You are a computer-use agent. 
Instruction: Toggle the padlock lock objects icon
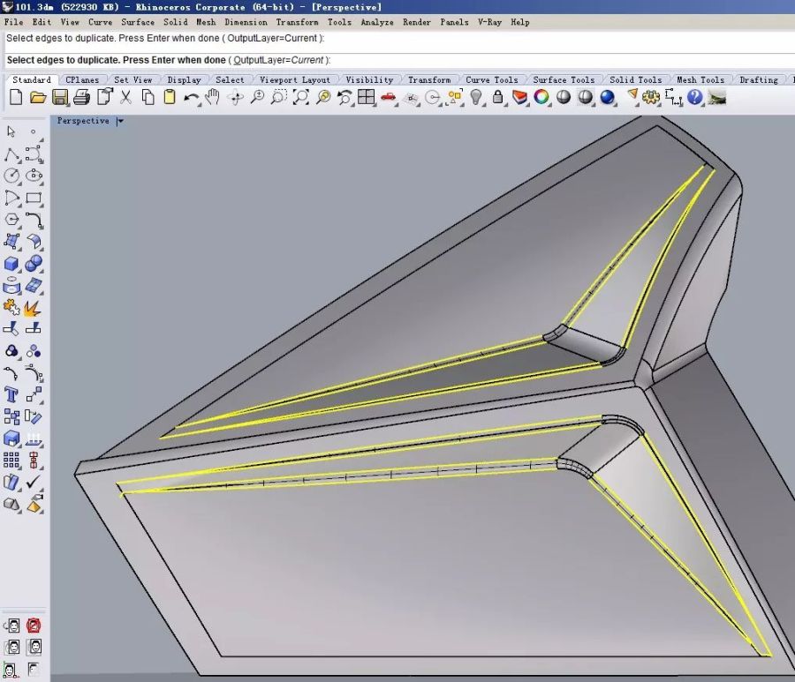tap(498, 98)
